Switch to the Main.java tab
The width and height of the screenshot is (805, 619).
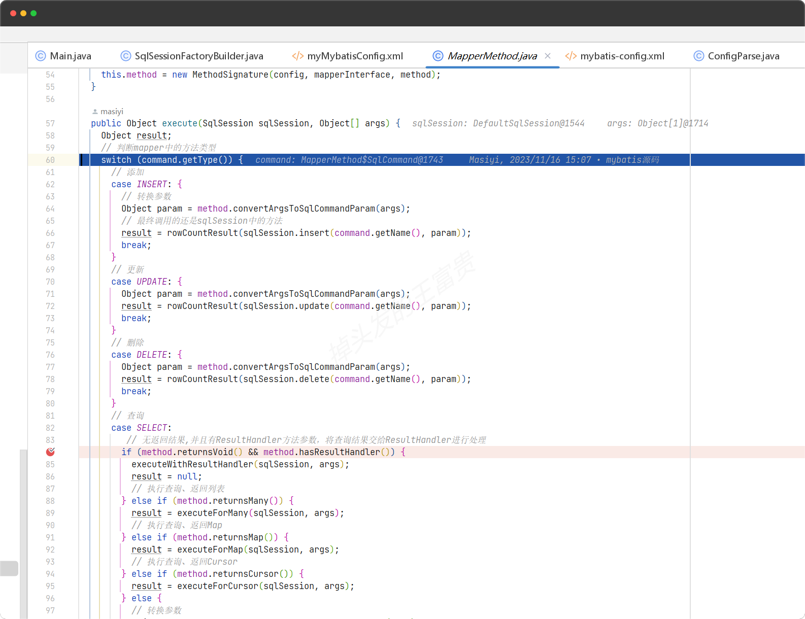63,56
